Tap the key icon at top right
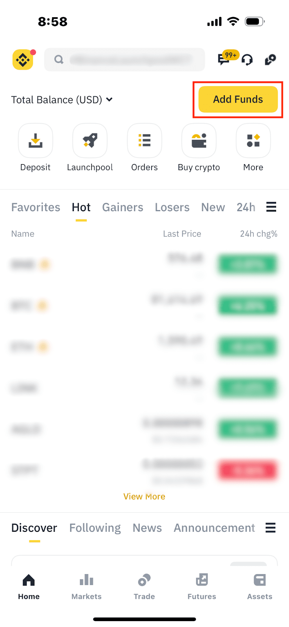289x627 pixels. click(270, 60)
